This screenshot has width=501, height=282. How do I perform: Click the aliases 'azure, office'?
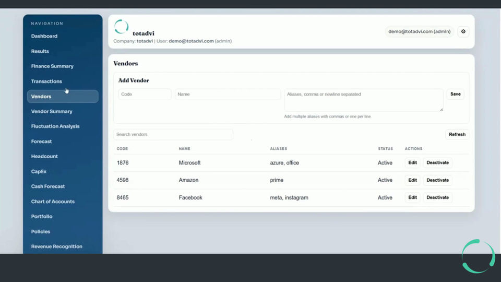pyautogui.click(x=284, y=163)
